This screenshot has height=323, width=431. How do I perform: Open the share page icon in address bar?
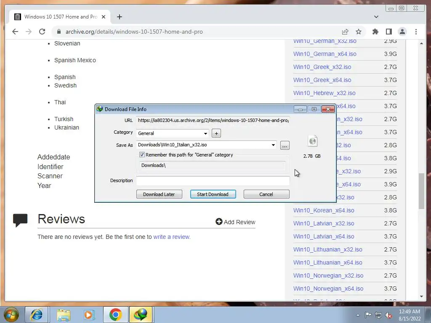[345, 32]
